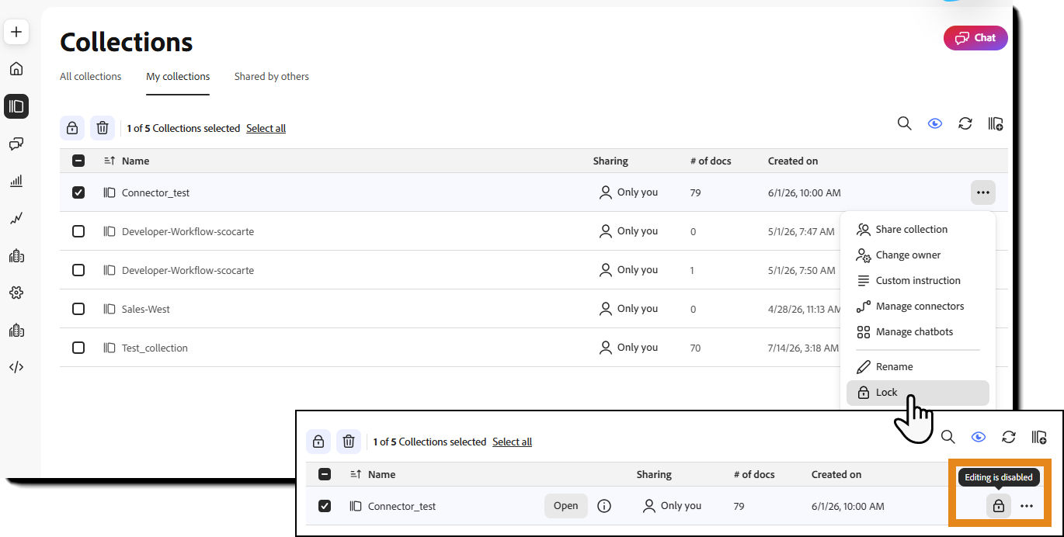Click the sort ascending icon beside Name header
This screenshot has width=1064, height=537.
(x=110, y=161)
